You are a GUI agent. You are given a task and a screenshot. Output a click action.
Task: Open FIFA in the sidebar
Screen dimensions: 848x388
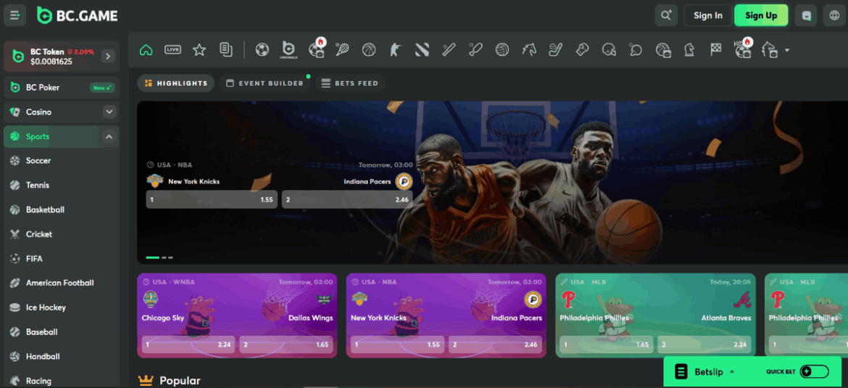(61, 259)
